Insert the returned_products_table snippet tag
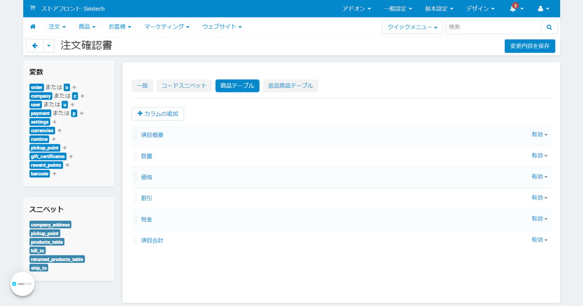Screen dimensions: 583x306 click(57, 259)
